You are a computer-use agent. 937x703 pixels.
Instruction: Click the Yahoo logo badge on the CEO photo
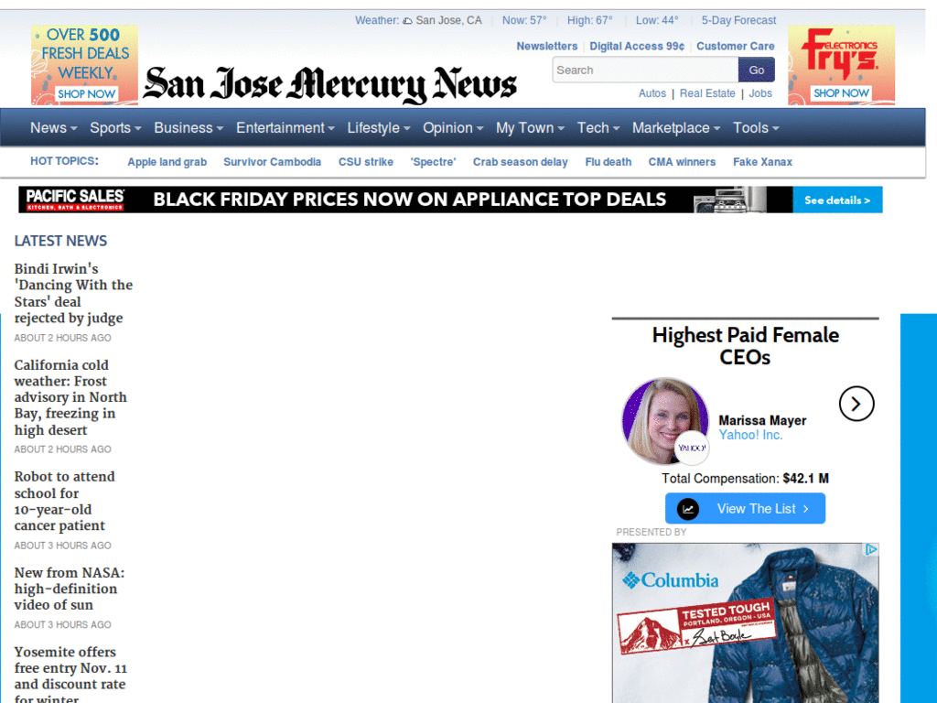[x=692, y=448]
